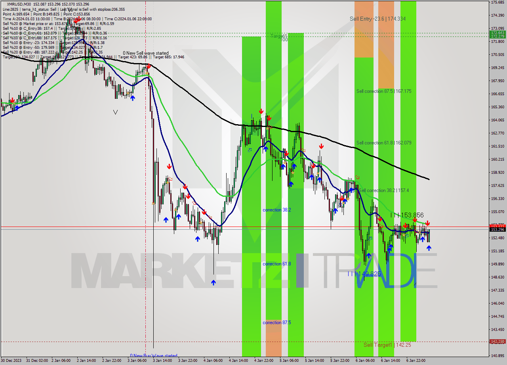Click the 156.330 price axis label
The height and width of the screenshot is (365, 507).
point(497,198)
